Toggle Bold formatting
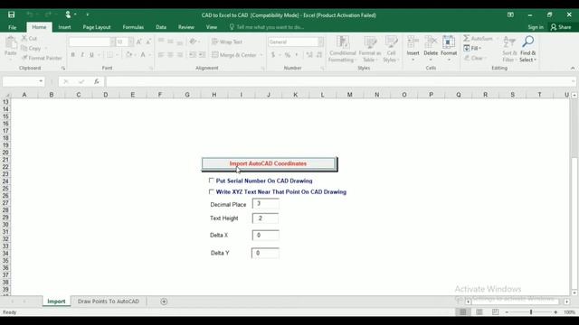579x325 pixels. (72, 55)
